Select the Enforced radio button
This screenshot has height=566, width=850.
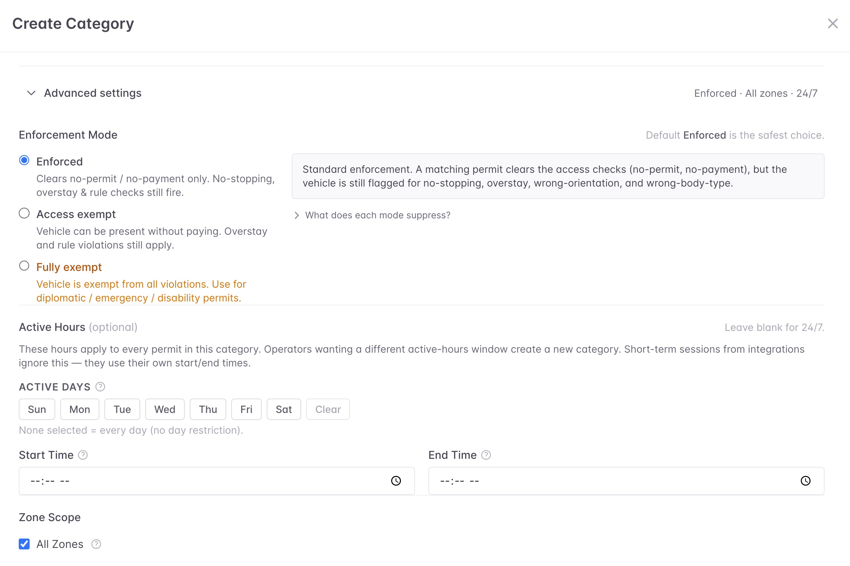coord(24,160)
